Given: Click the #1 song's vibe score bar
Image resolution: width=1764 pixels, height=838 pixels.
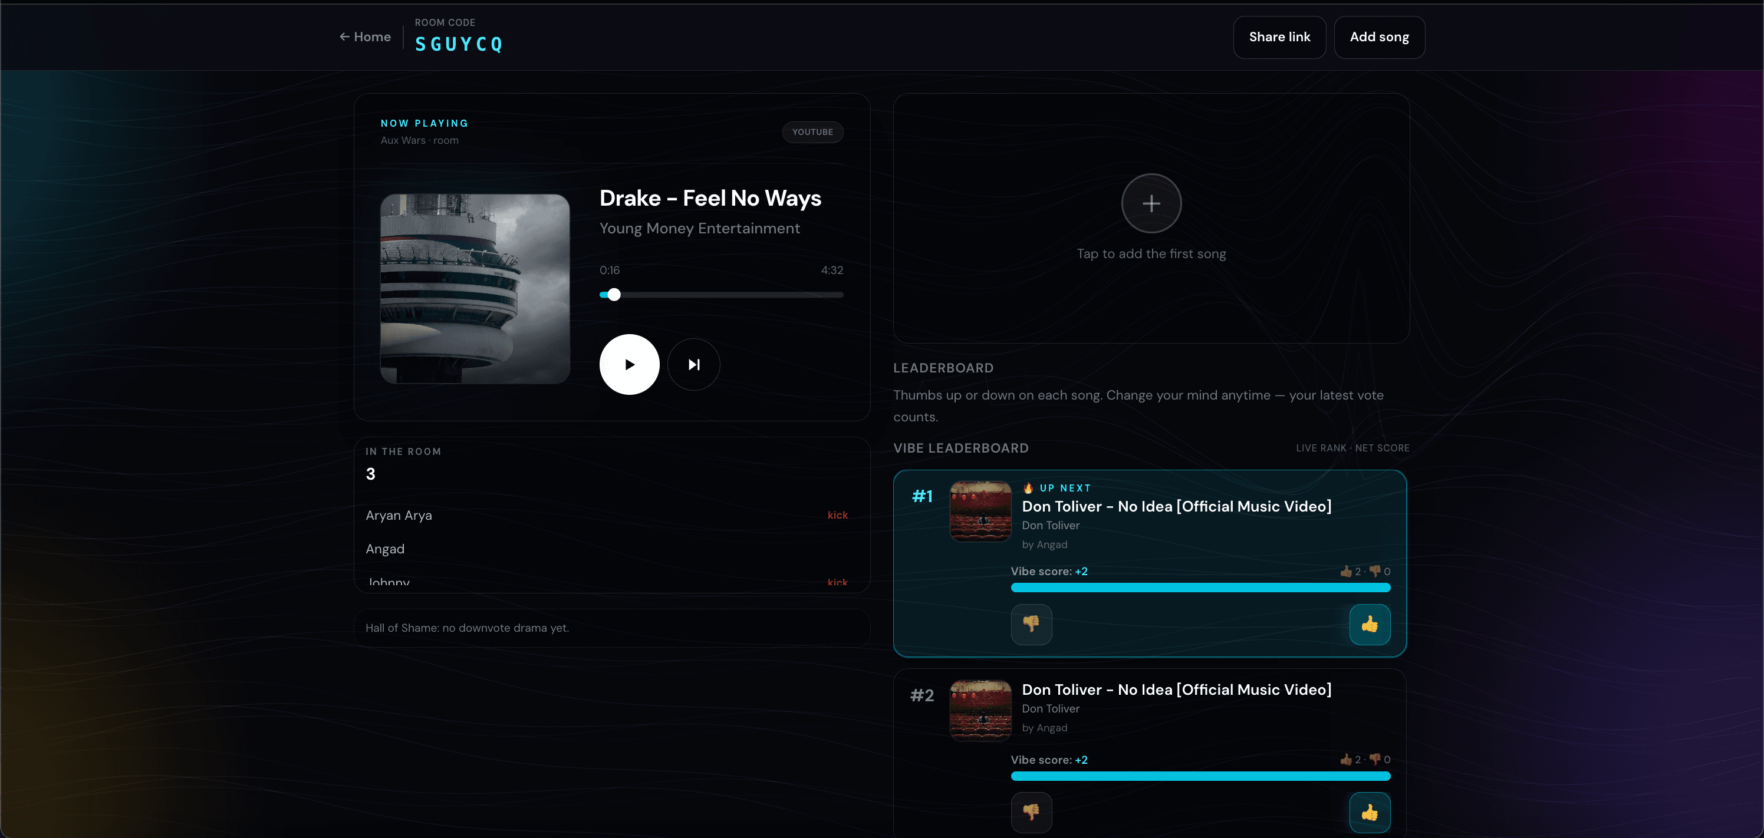Looking at the screenshot, I should click(1200, 588).
